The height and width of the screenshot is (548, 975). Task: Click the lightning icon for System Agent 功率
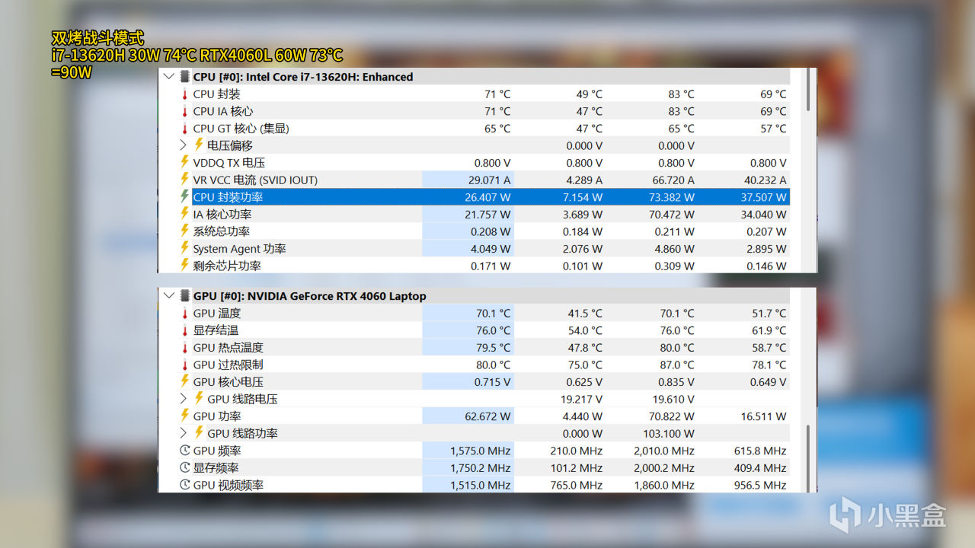point(184,248)
